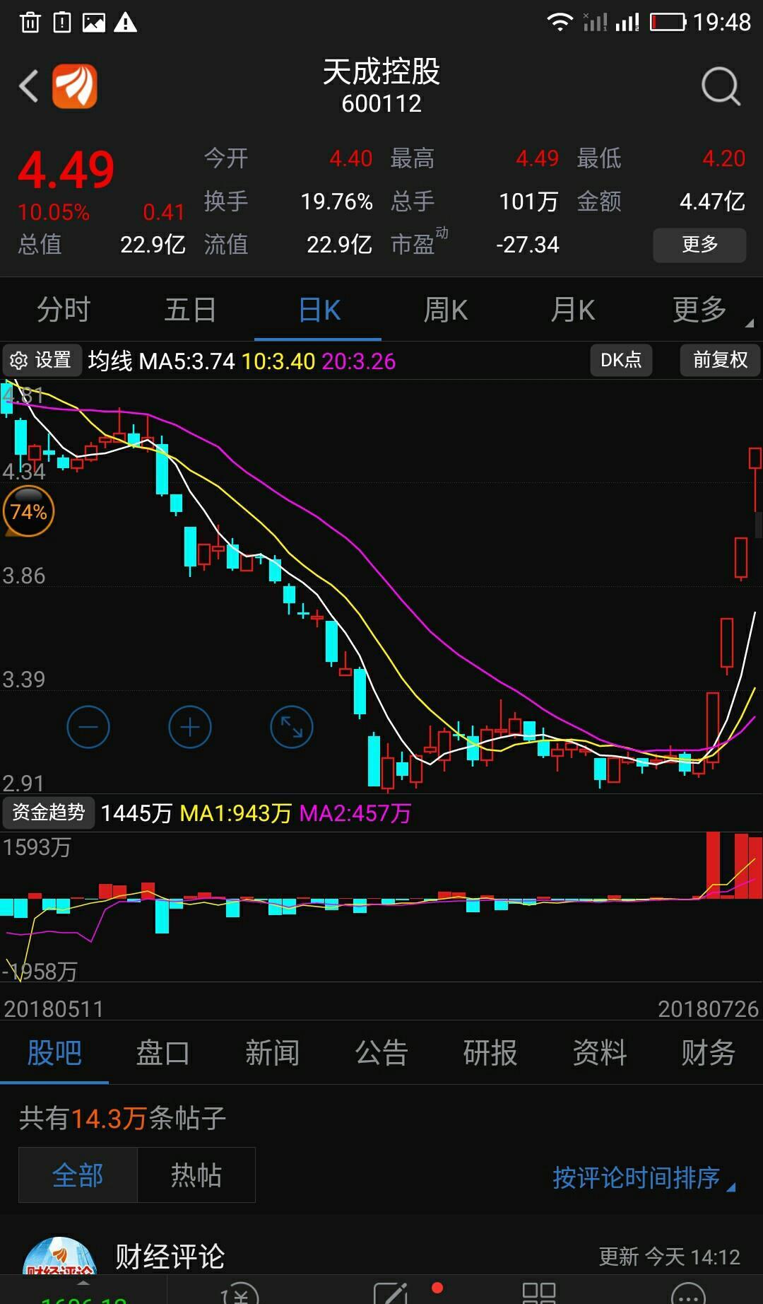Tap the search magnifier icon
This screenshot has height=1304, width=763.
click(721, 86)
